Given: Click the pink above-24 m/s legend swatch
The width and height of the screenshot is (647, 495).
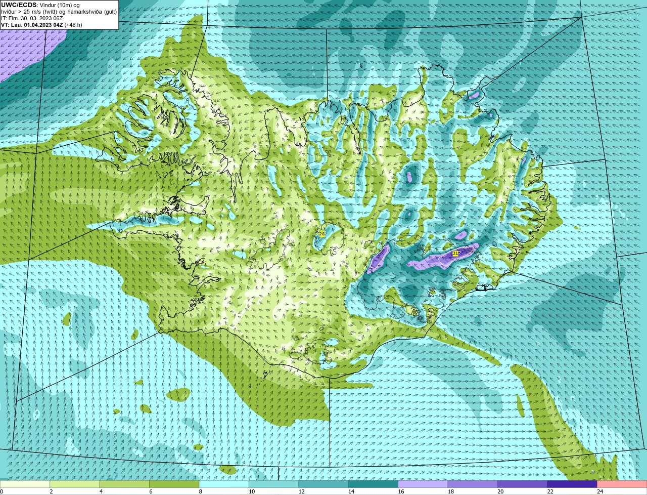Looking at the screenshot, I should click(621, 484).
